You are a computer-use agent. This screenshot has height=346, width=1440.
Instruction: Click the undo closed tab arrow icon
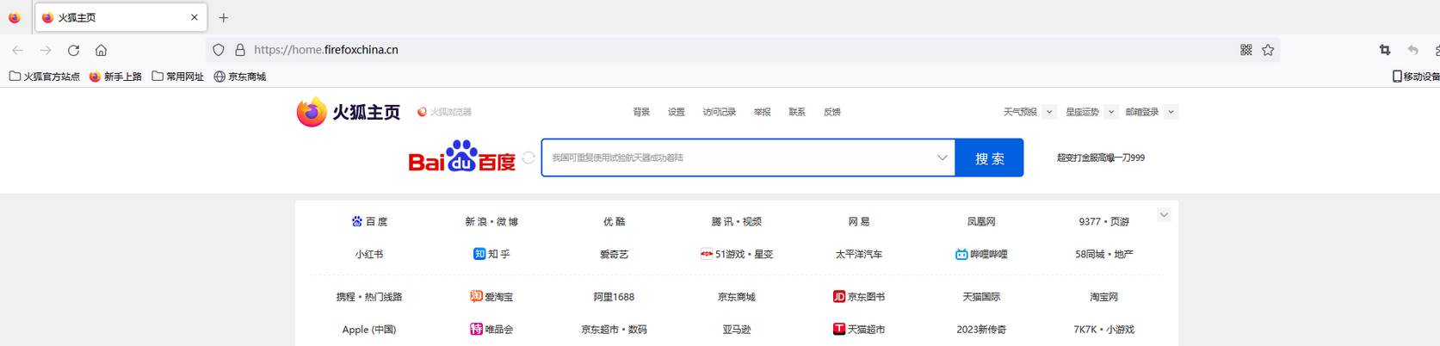[x=1412, y=50]
